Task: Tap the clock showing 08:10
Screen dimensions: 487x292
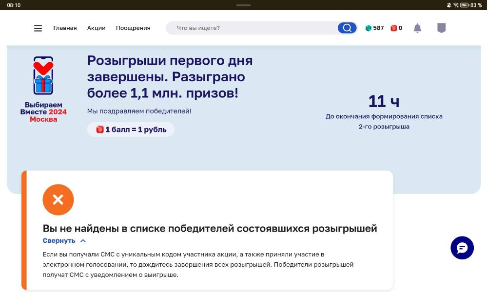Action: [14, 5]
